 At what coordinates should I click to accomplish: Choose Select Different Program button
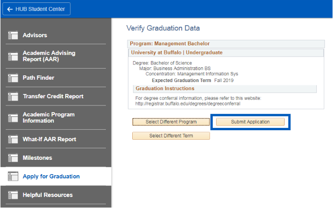[x=171, y=122]
